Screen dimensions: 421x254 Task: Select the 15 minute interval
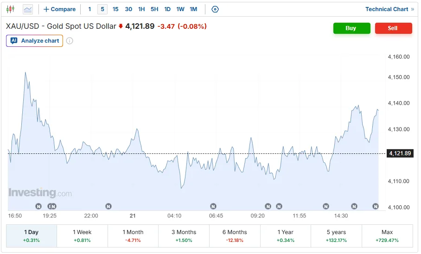pyautogui.click(x=115, y=9)
